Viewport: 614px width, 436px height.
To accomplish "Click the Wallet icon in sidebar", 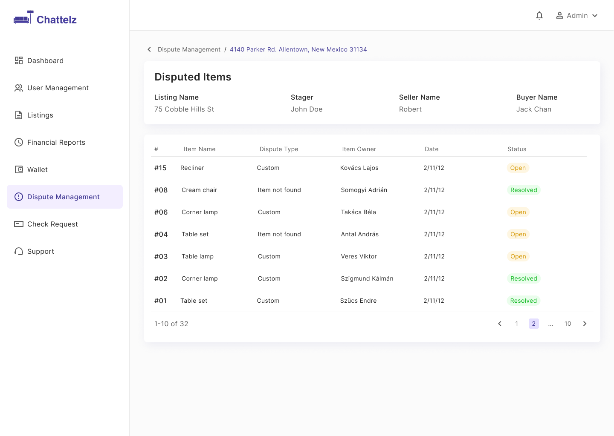I will tap(19, 169).
